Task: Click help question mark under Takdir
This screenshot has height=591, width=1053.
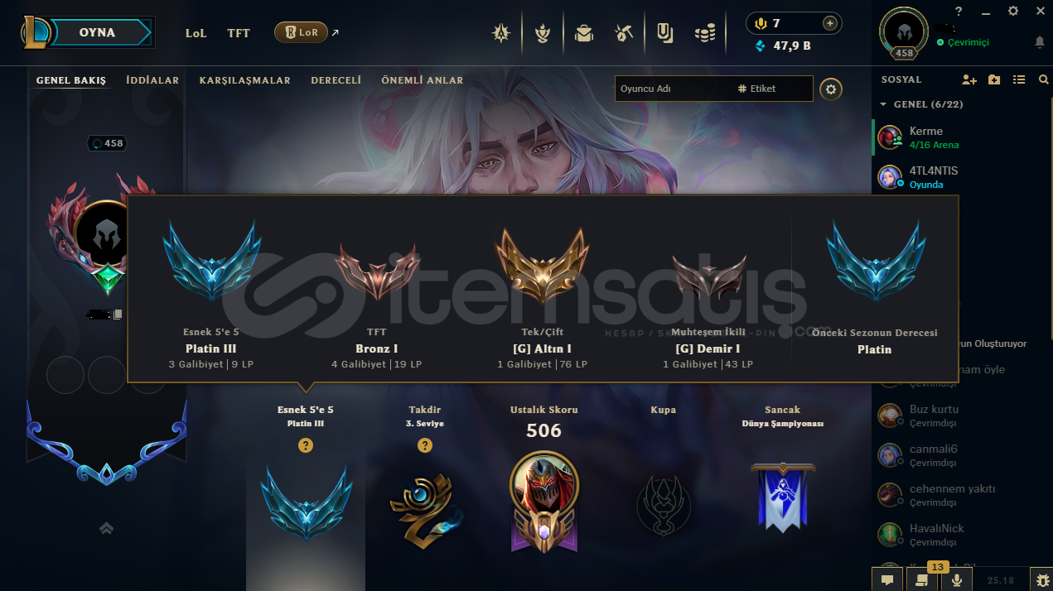Action: pyautogui.click(x=425, y=445)
